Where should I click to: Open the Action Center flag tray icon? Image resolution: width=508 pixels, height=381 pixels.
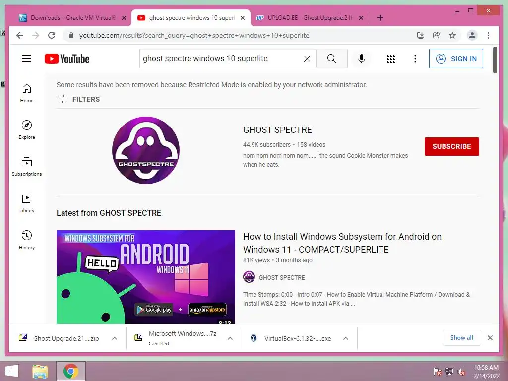click(x=438, y=371)
